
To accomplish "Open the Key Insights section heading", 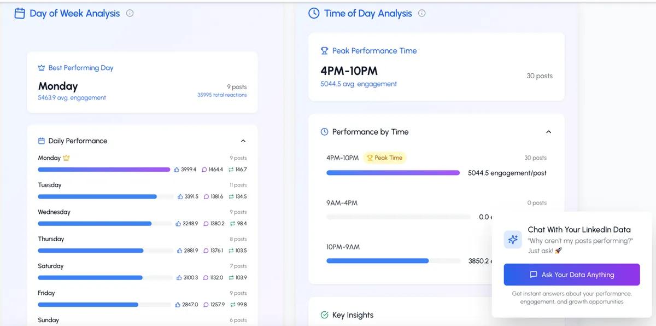I will click(353, 315).
